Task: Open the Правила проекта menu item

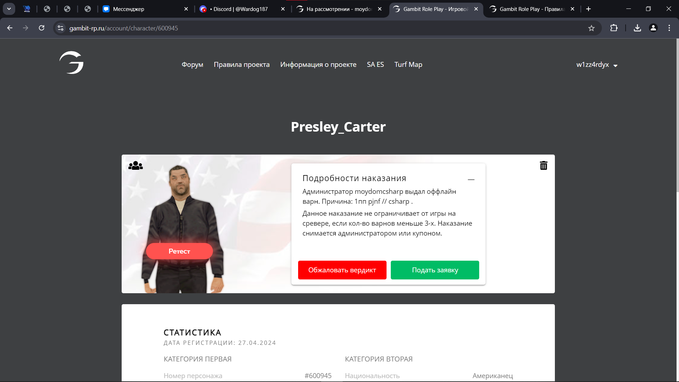Action: 242,65
